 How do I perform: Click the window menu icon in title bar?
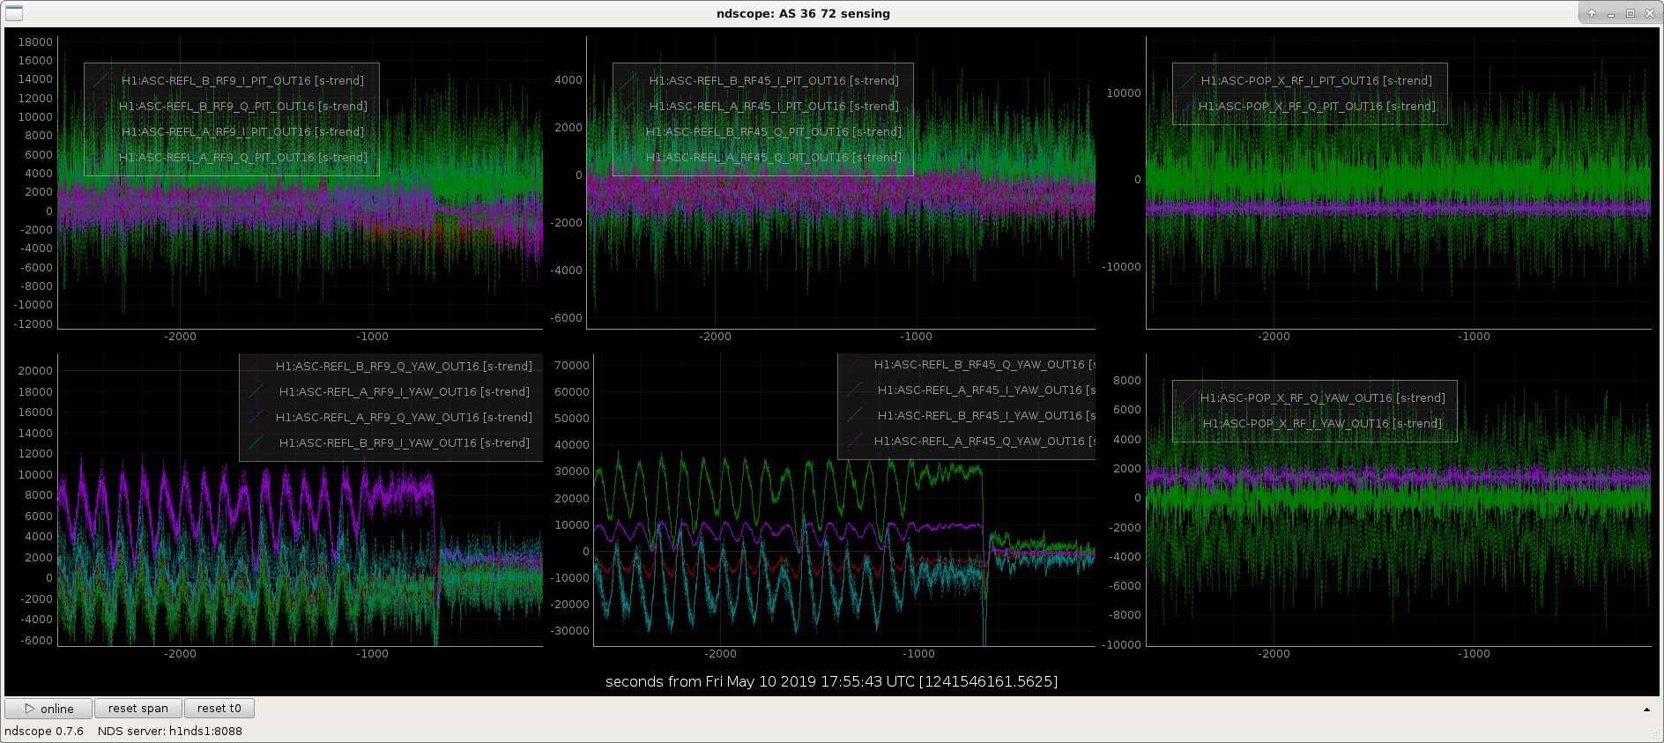click(13, 13)
